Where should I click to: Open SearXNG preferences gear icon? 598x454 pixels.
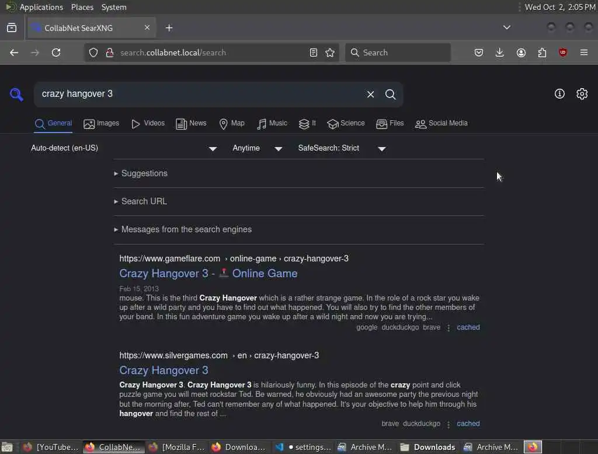point(582,94)
